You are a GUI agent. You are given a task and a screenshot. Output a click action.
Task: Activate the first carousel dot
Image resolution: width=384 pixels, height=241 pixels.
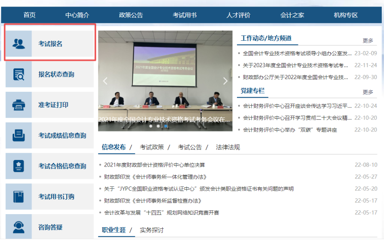pos(151,126)
